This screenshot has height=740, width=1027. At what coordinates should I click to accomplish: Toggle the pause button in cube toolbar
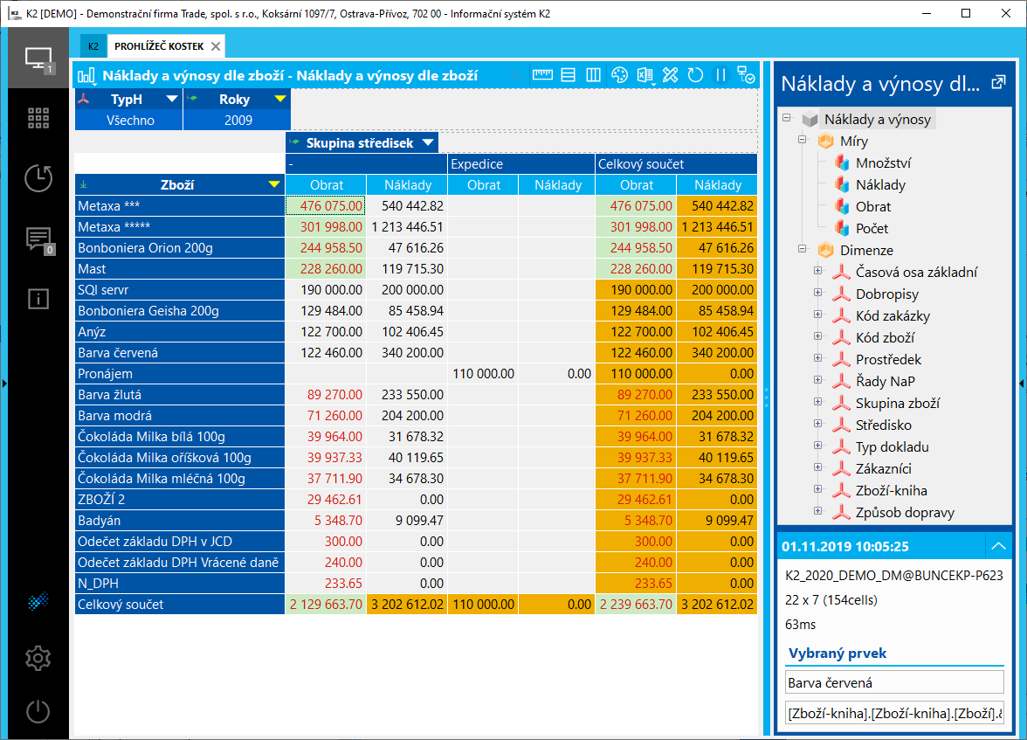(721, 75)
